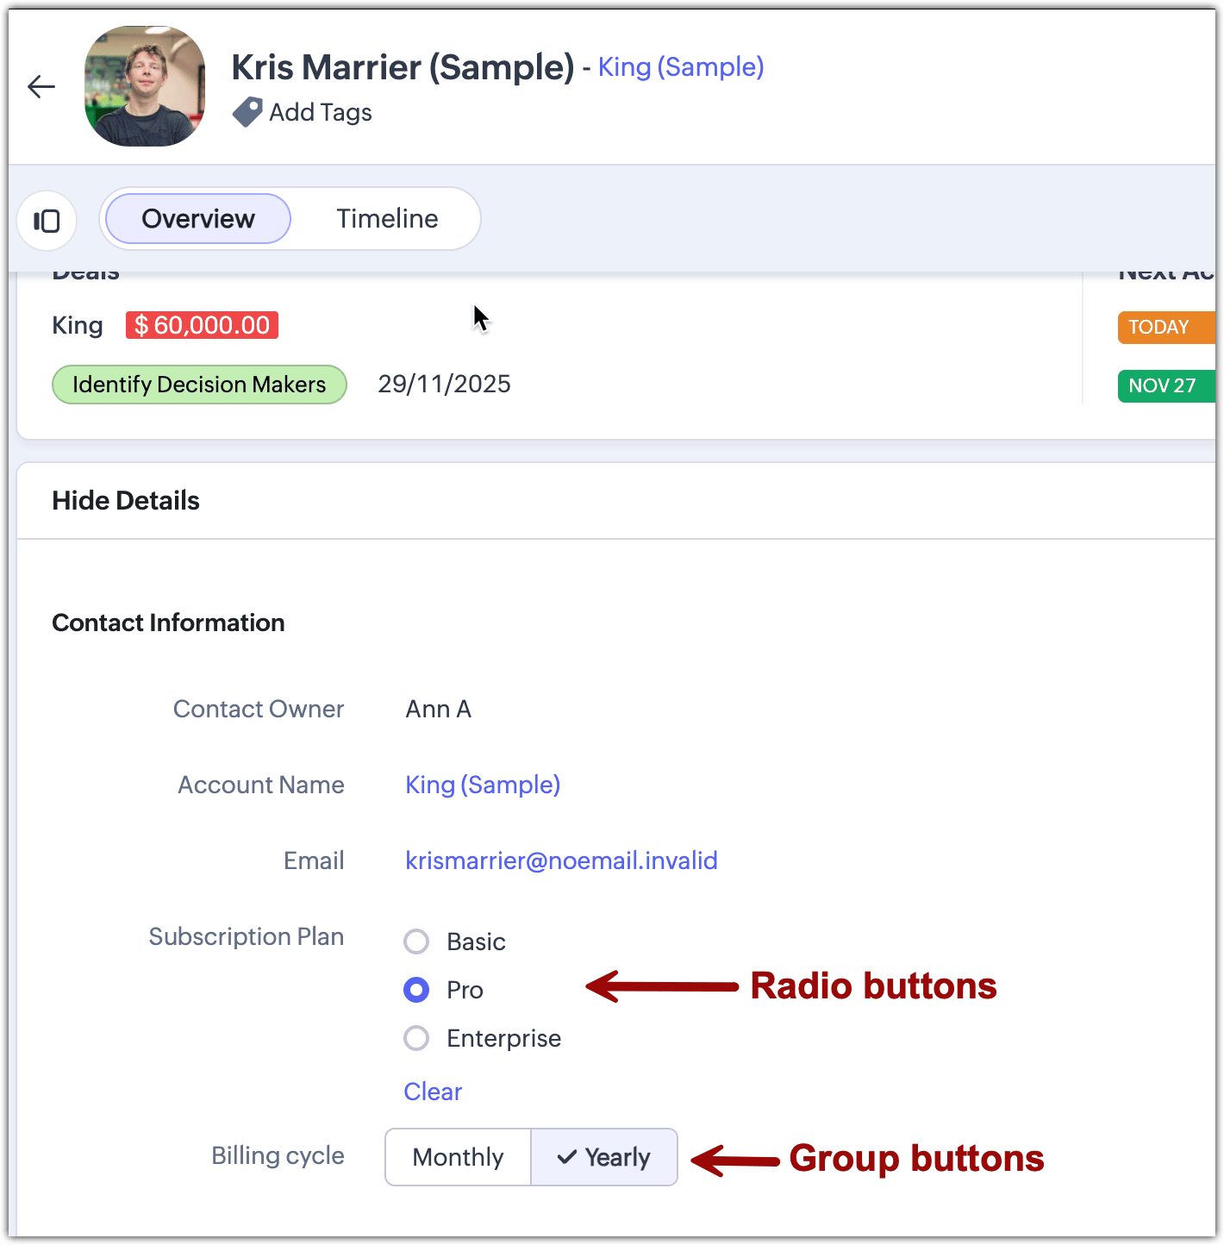Click the krismarrier@noemail.invalid email link
Viewport: 1224px width, 1245px height.
point(561,860)
